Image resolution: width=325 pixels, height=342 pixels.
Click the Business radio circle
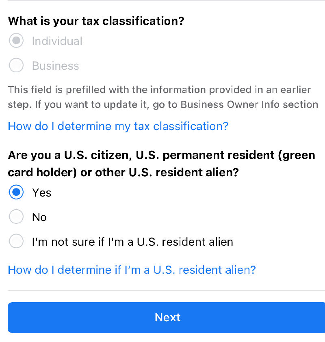pos(16,65)
